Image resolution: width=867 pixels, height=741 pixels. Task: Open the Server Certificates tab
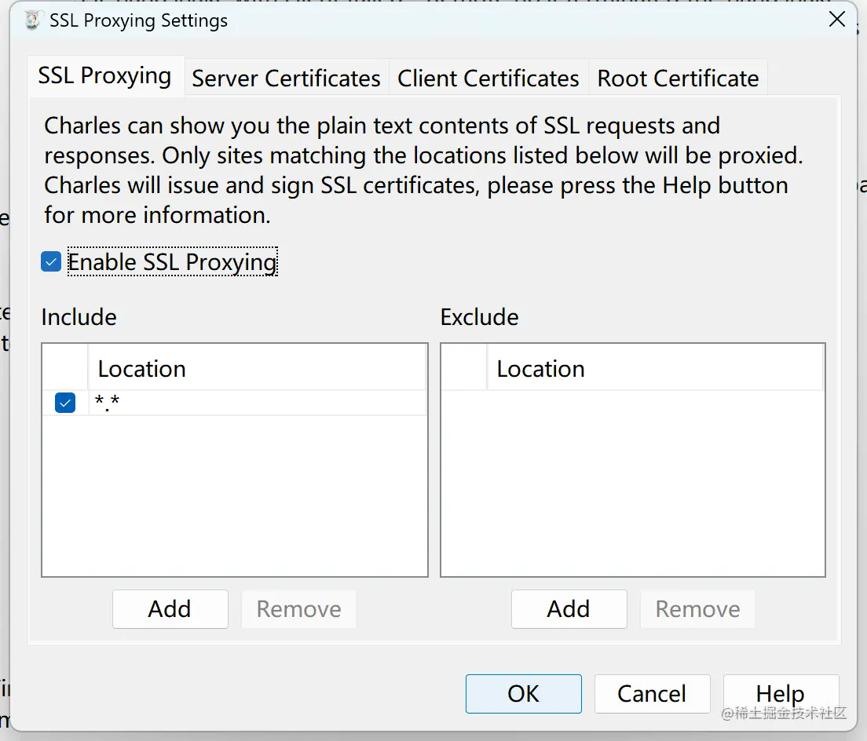pos(287,78)
